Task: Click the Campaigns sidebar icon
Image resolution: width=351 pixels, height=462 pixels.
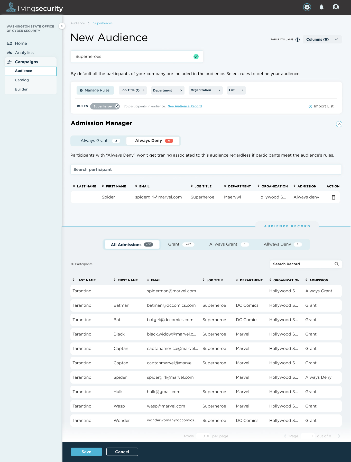Action: pyautogui.click(x=10, y=62)
